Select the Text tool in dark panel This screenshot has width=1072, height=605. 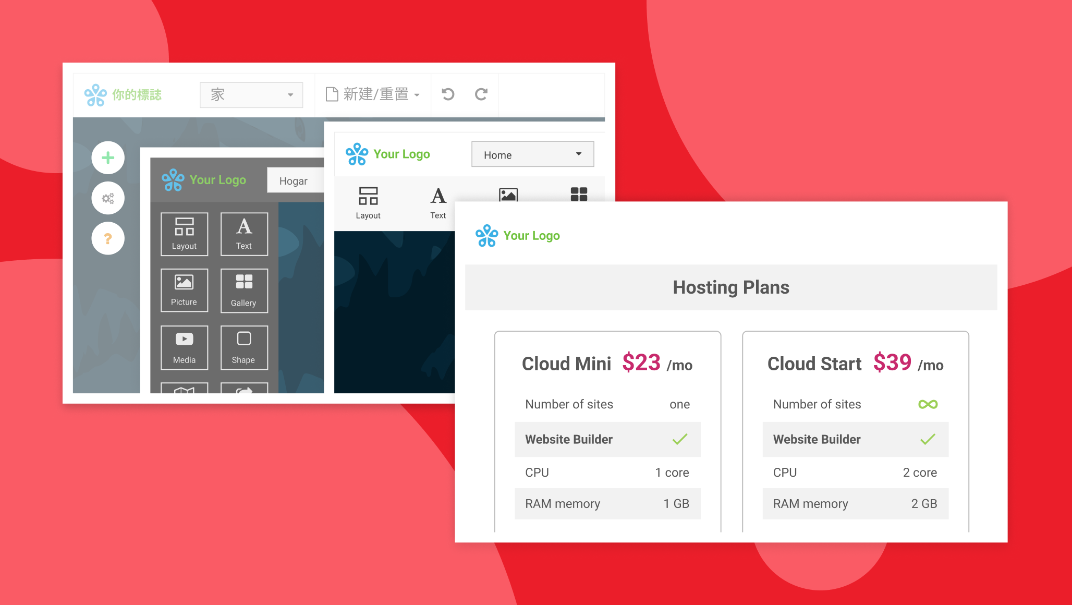click(244, 234)
